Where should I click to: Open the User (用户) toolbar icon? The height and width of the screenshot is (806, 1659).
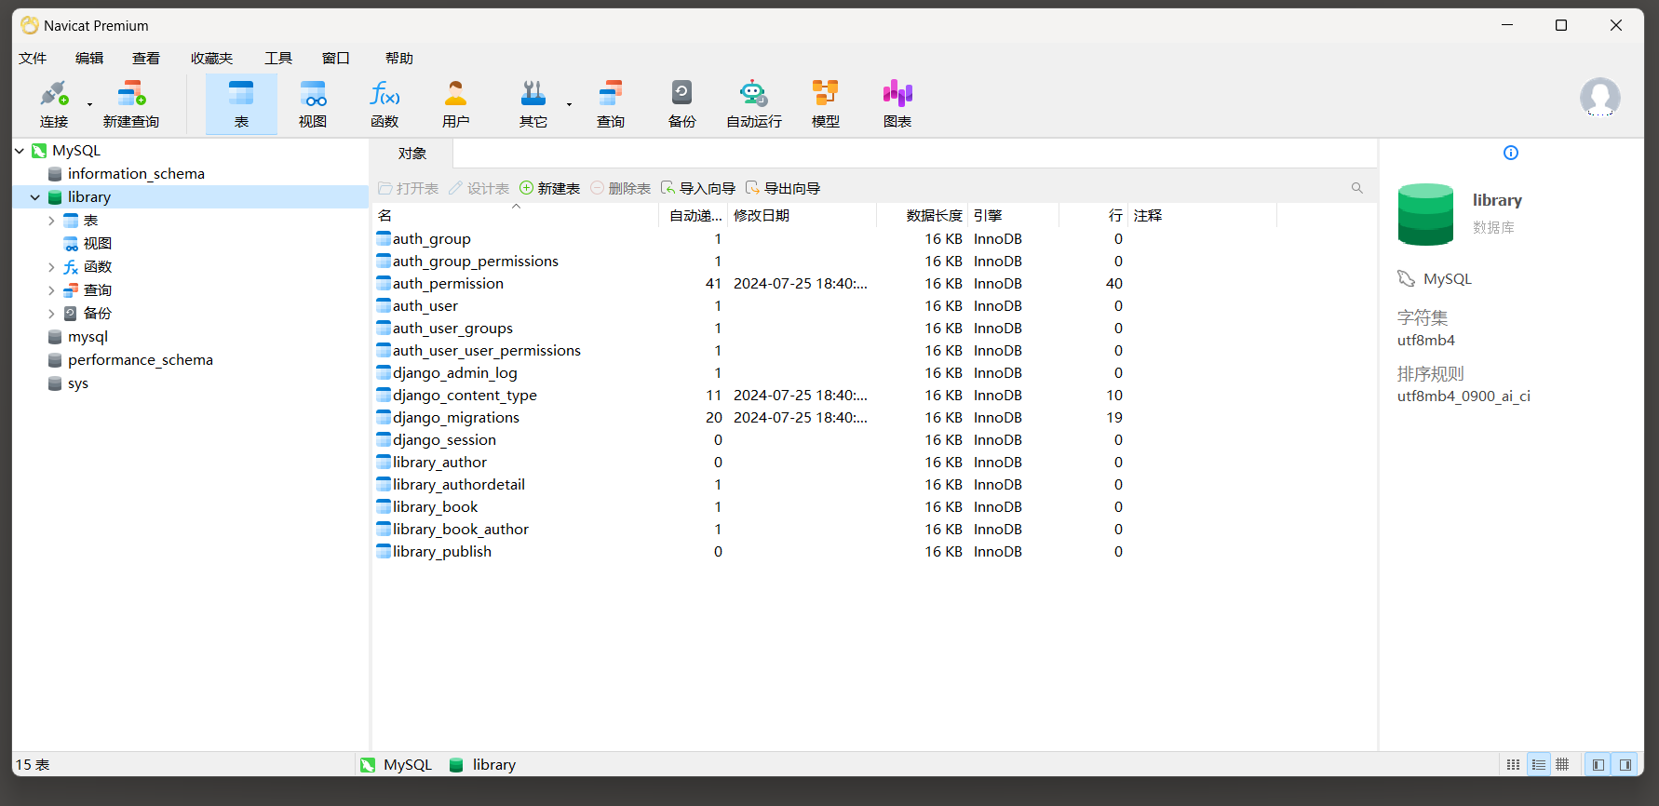(456, 104)
